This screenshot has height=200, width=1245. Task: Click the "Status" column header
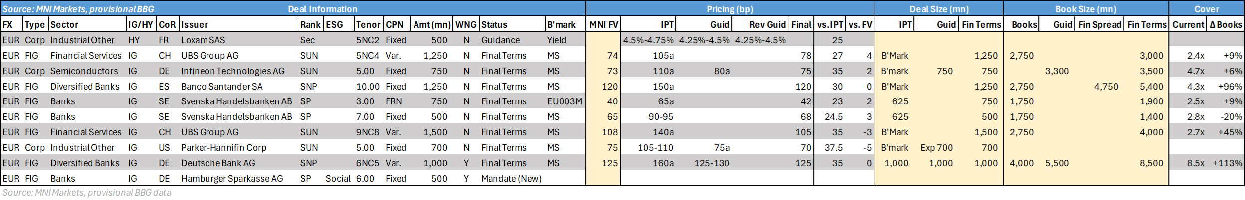(x=494, y=24)
